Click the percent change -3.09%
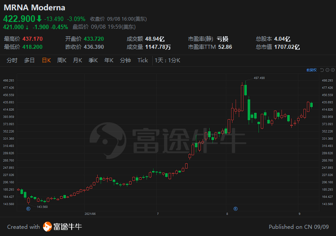 [76, 19]
